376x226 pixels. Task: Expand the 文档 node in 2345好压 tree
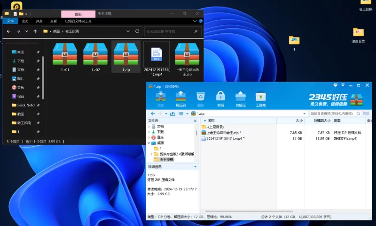149,127
